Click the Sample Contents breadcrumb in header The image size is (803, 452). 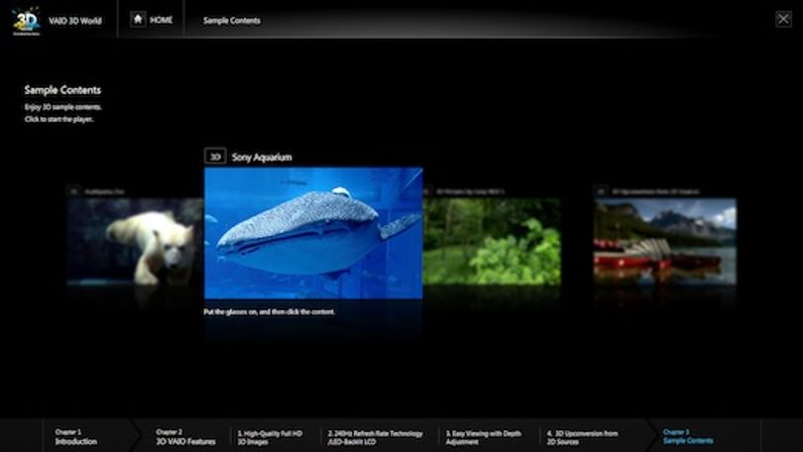[x=231, y=21]
